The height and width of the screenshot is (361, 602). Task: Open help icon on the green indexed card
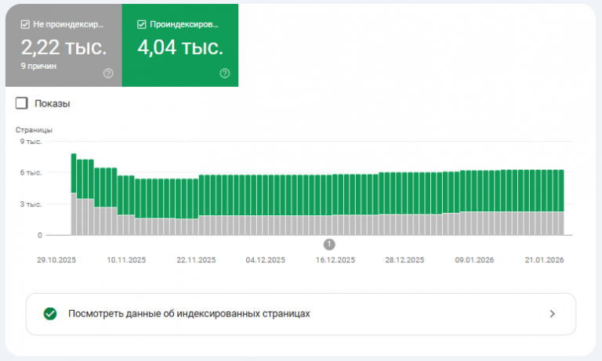coord(225,74)
